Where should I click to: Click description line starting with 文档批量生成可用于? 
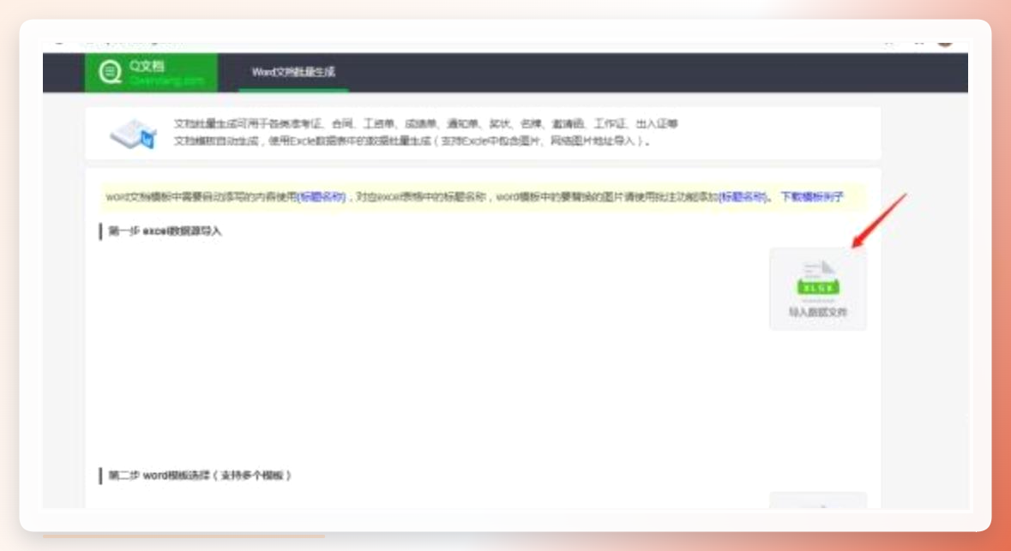point(425,123)
